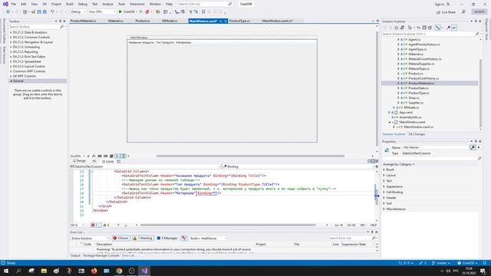The height and width of the screenshot is (276, 491).
Task: Toggle the 0 Errors filter in Error List
Action: click(x=121, y=238)
